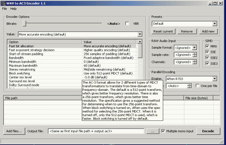
Task: Click the WAV to AC3 Encoder title bar icon
Action: (x=3, y=3)
